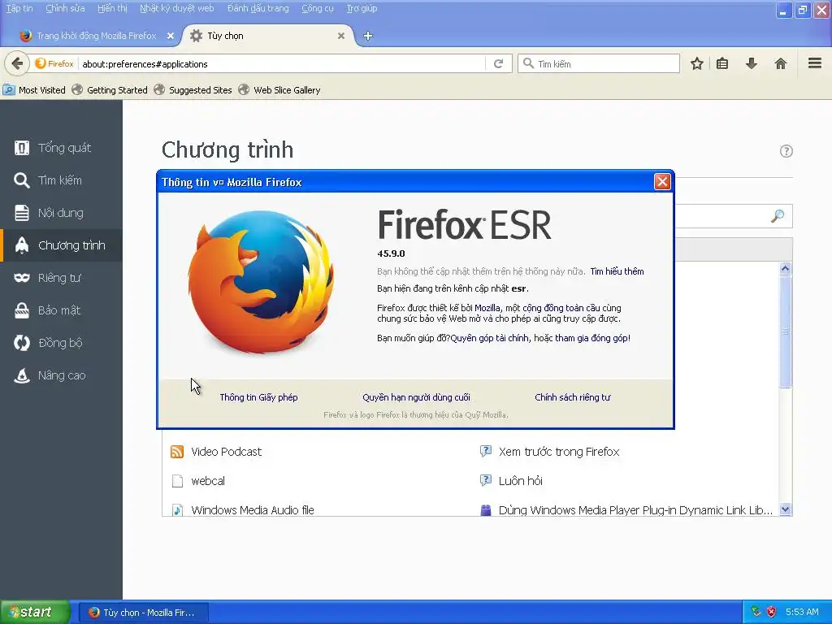This screenshot has height=624, width=832.
Task: Click the green system tray icon
Action: (756, 612)
